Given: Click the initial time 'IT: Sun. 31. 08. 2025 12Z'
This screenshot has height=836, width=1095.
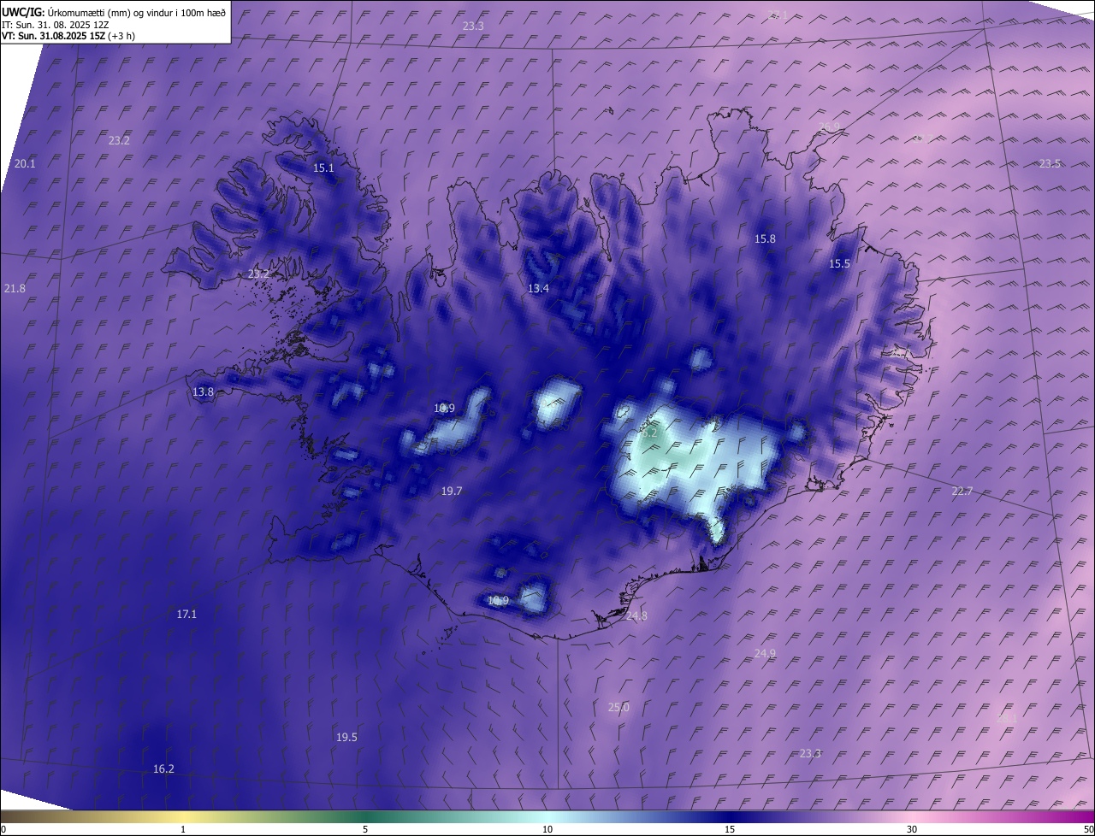Looking at the screenshot, I should click(x=56, y=25).
